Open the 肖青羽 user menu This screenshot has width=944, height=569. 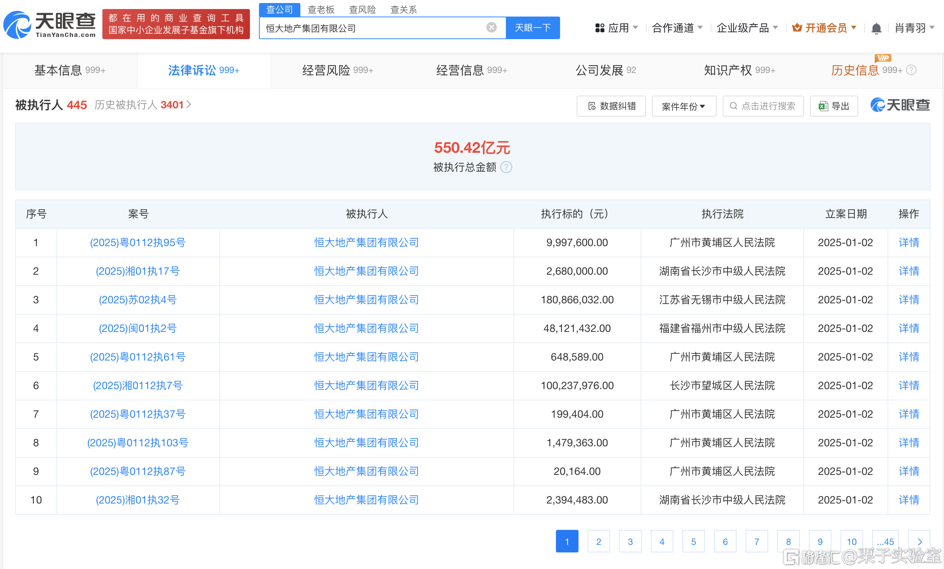point(914,28)
